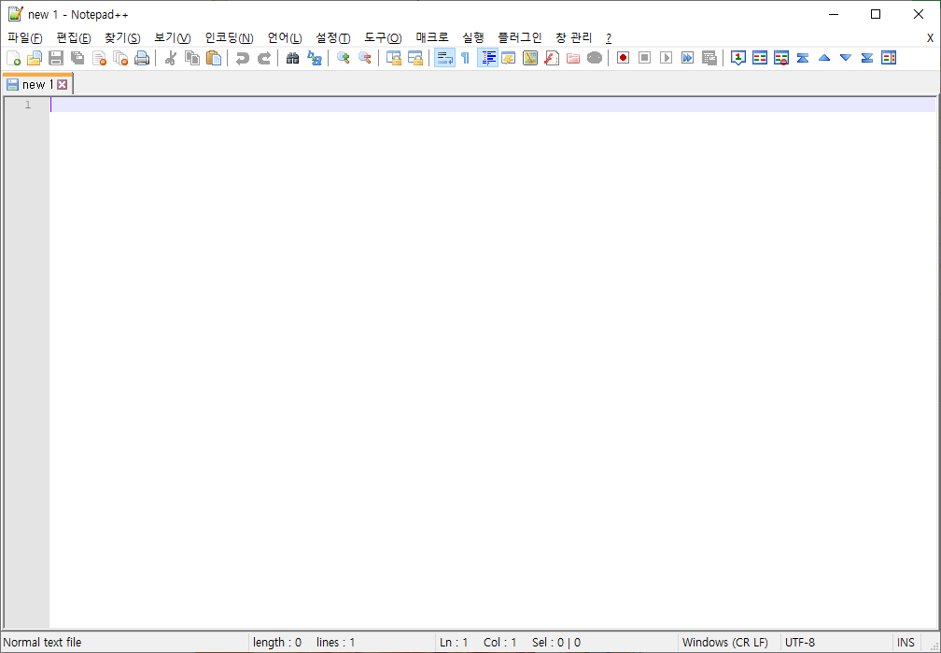Open the Document Map panel icon
Viewport: 941px width, 653px height.
(530, 58)
